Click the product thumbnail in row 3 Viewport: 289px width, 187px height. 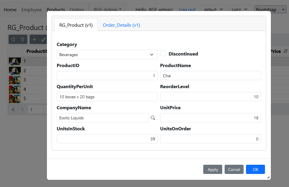pyautogui.click(x=15, y=80)
